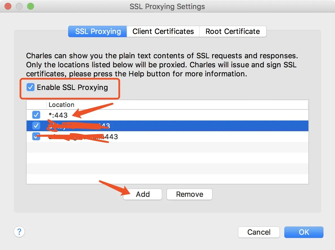Uncheck the *:443 location checkbox
Screen dimensions: 335x250
36,115
